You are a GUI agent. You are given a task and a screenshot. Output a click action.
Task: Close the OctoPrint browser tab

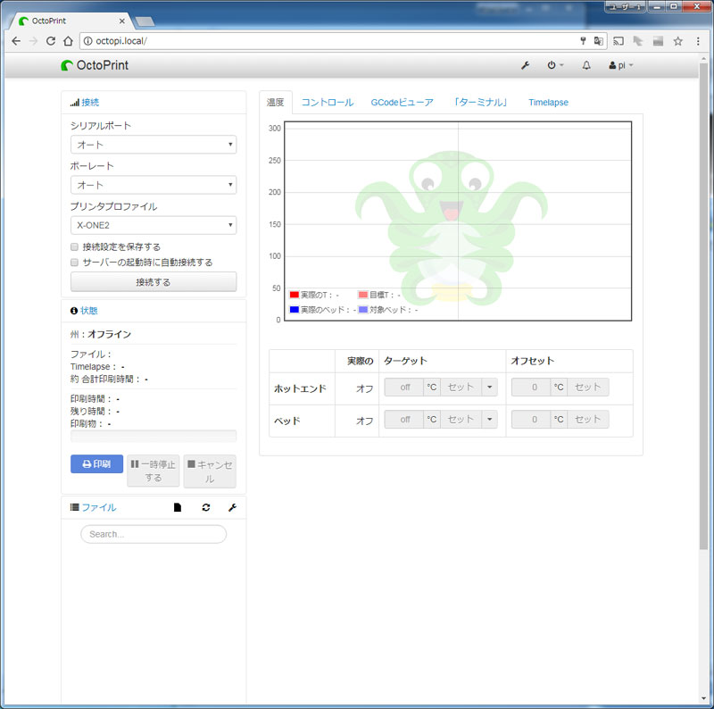coord(122,21)
